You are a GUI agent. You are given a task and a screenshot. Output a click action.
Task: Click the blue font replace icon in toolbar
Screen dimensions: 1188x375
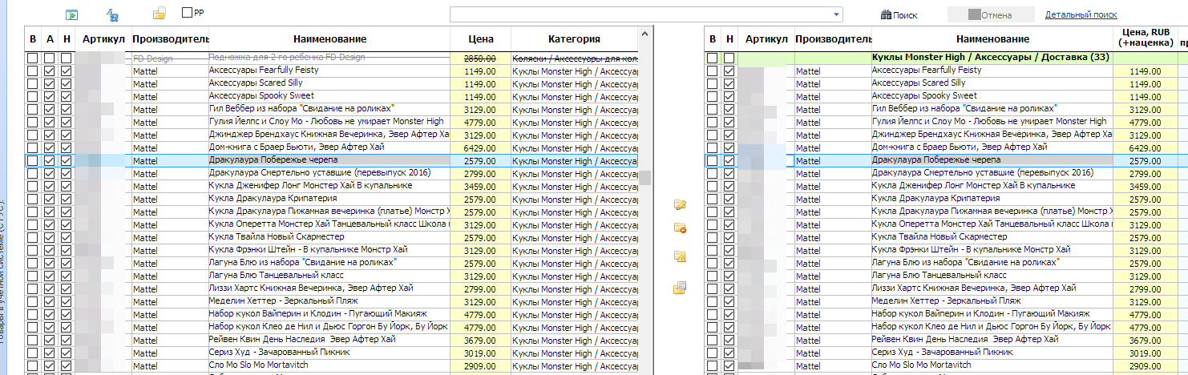112,14
